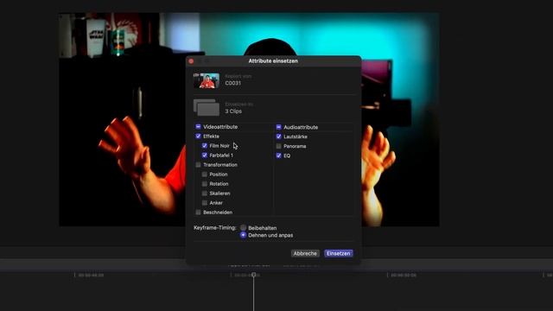Screen dimensions: 553x311
Task: Enable the Beschneiden checkbox
Action: click(198, 213)
